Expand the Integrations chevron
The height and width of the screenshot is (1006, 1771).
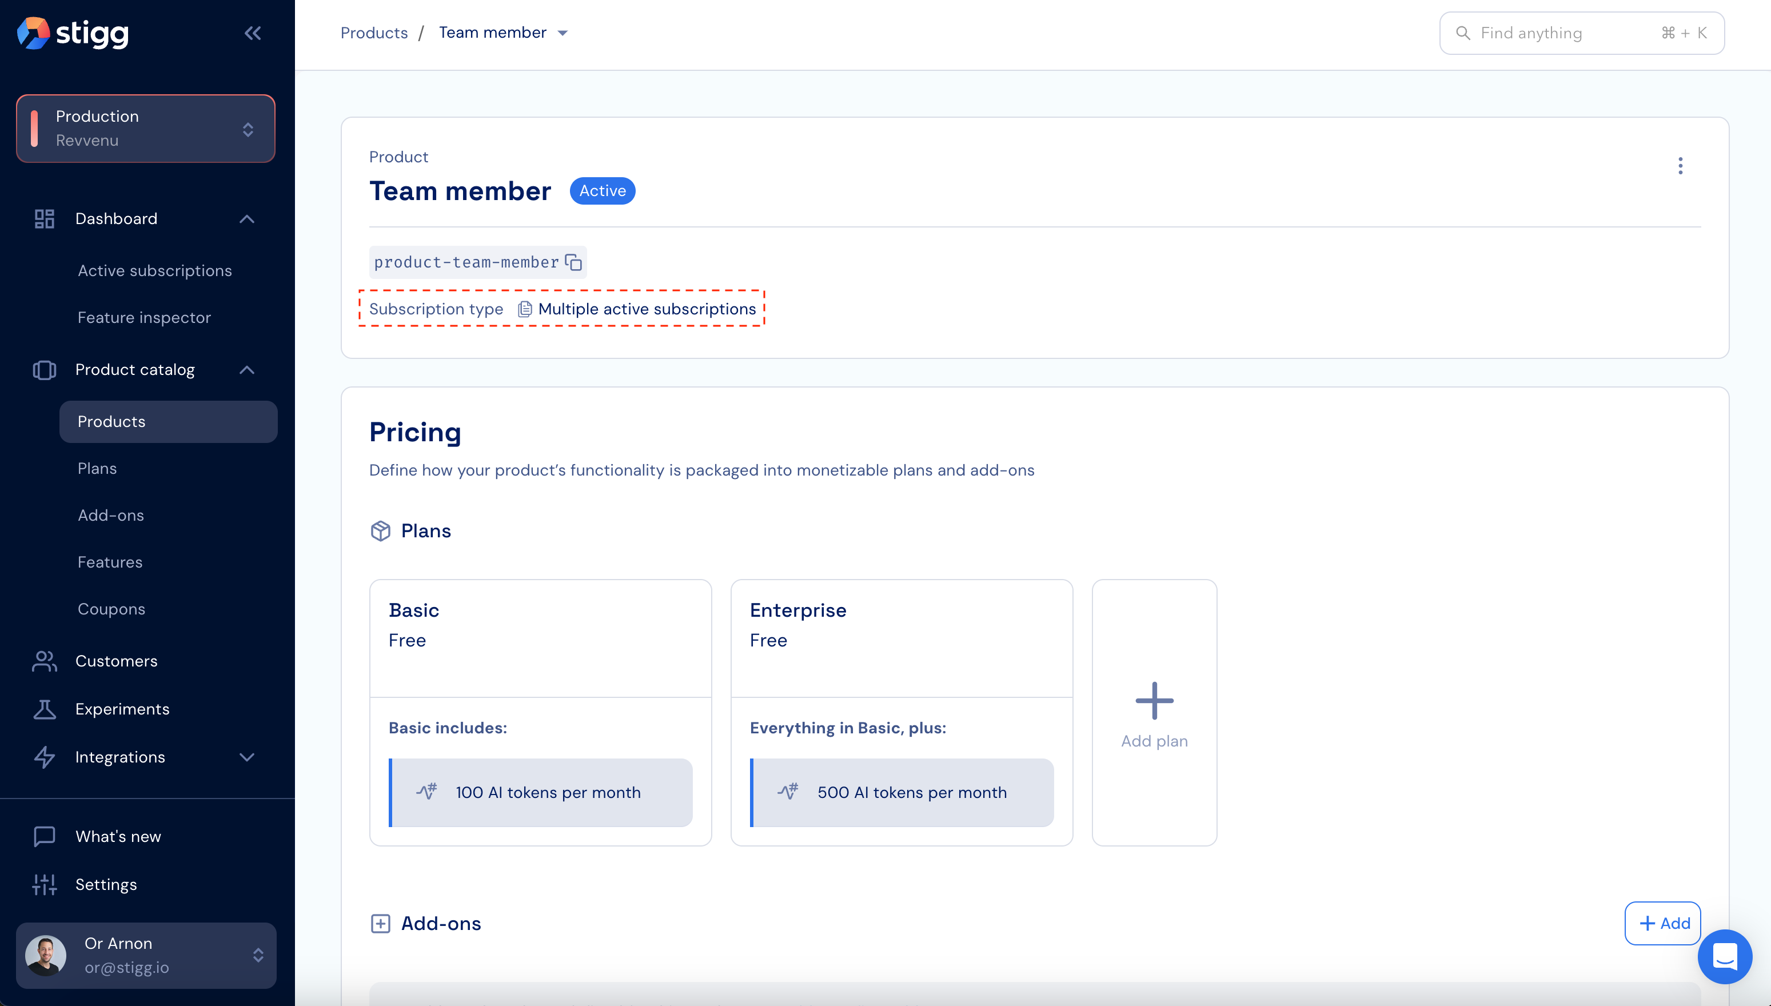coord(247,757)
